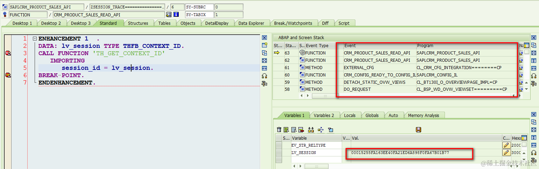This screenshot has height=169, width=539.
Task: Click the breakpoint icon on line 6
Action: (x=8, y=75)
